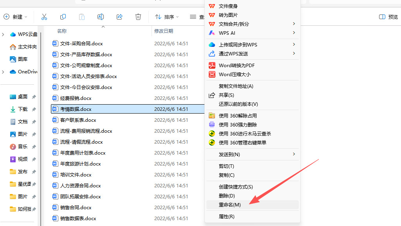Choose 使用 360强力删除 menu entry
The width and height of the screenshot is (401, 226).
pos(253,125)
